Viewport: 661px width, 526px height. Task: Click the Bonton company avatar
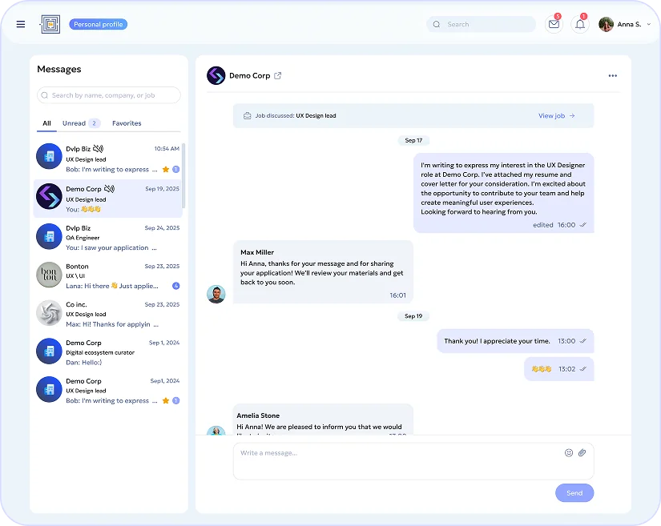click(50, 275)
